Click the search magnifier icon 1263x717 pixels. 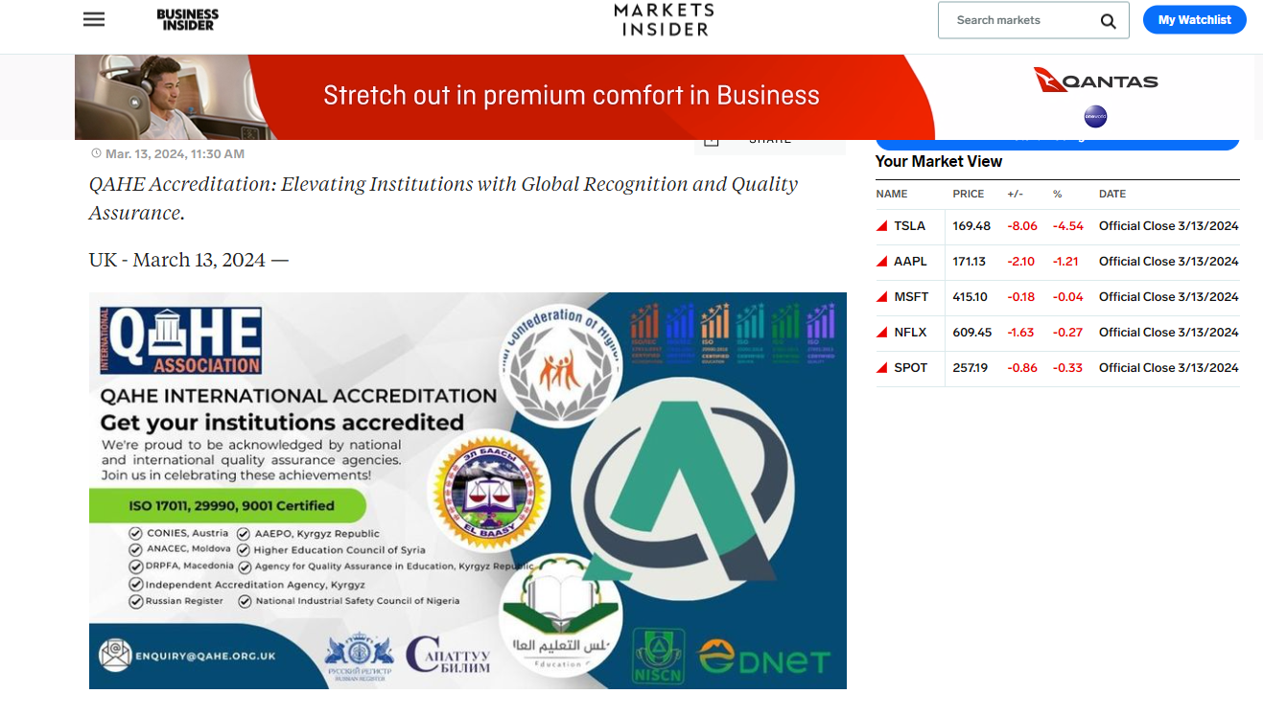click(x=1109, y=21)
